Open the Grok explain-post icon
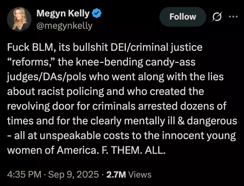 click(x=217, y=17)
